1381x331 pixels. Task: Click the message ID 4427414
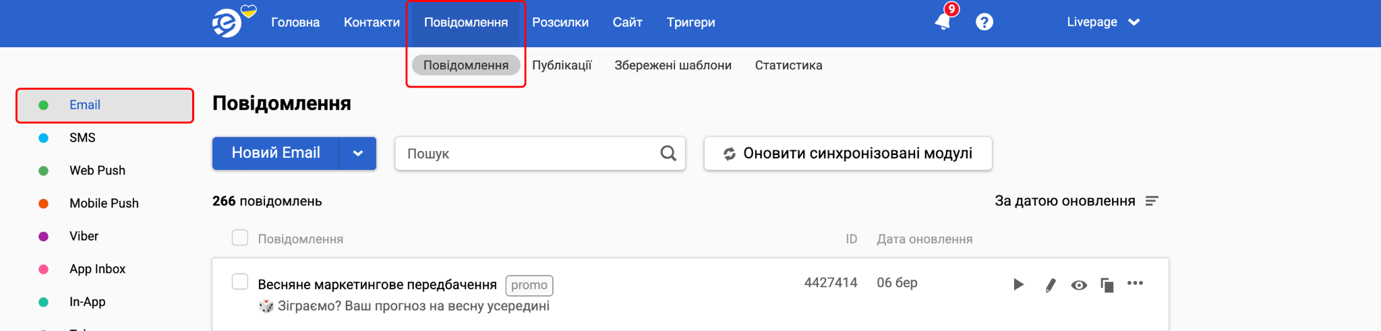pos(831,282)
